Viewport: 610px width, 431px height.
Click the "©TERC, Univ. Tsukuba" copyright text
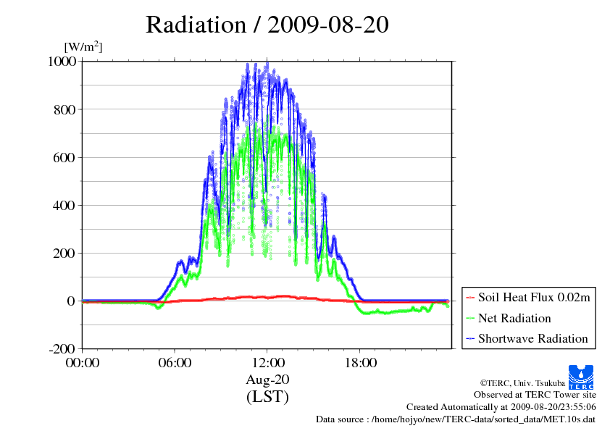click(x=522, y=383)
